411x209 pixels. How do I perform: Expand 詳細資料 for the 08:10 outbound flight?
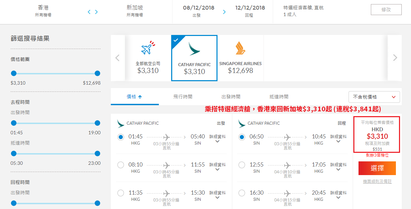pyautogui.click(x=217, y=167)
